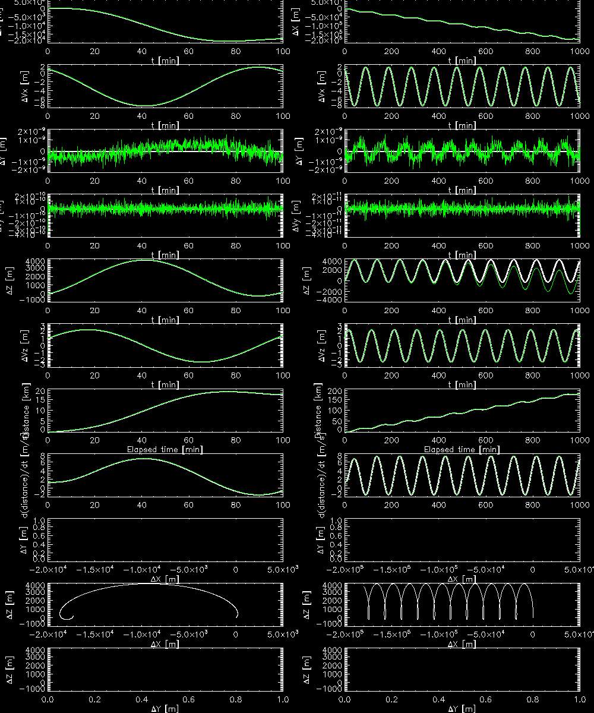The image size is (594, 713).
Task: Click the 'ΔY [m]' label under the left-hand ΔZ–ΔY plot
Action: tap(165, 709)
